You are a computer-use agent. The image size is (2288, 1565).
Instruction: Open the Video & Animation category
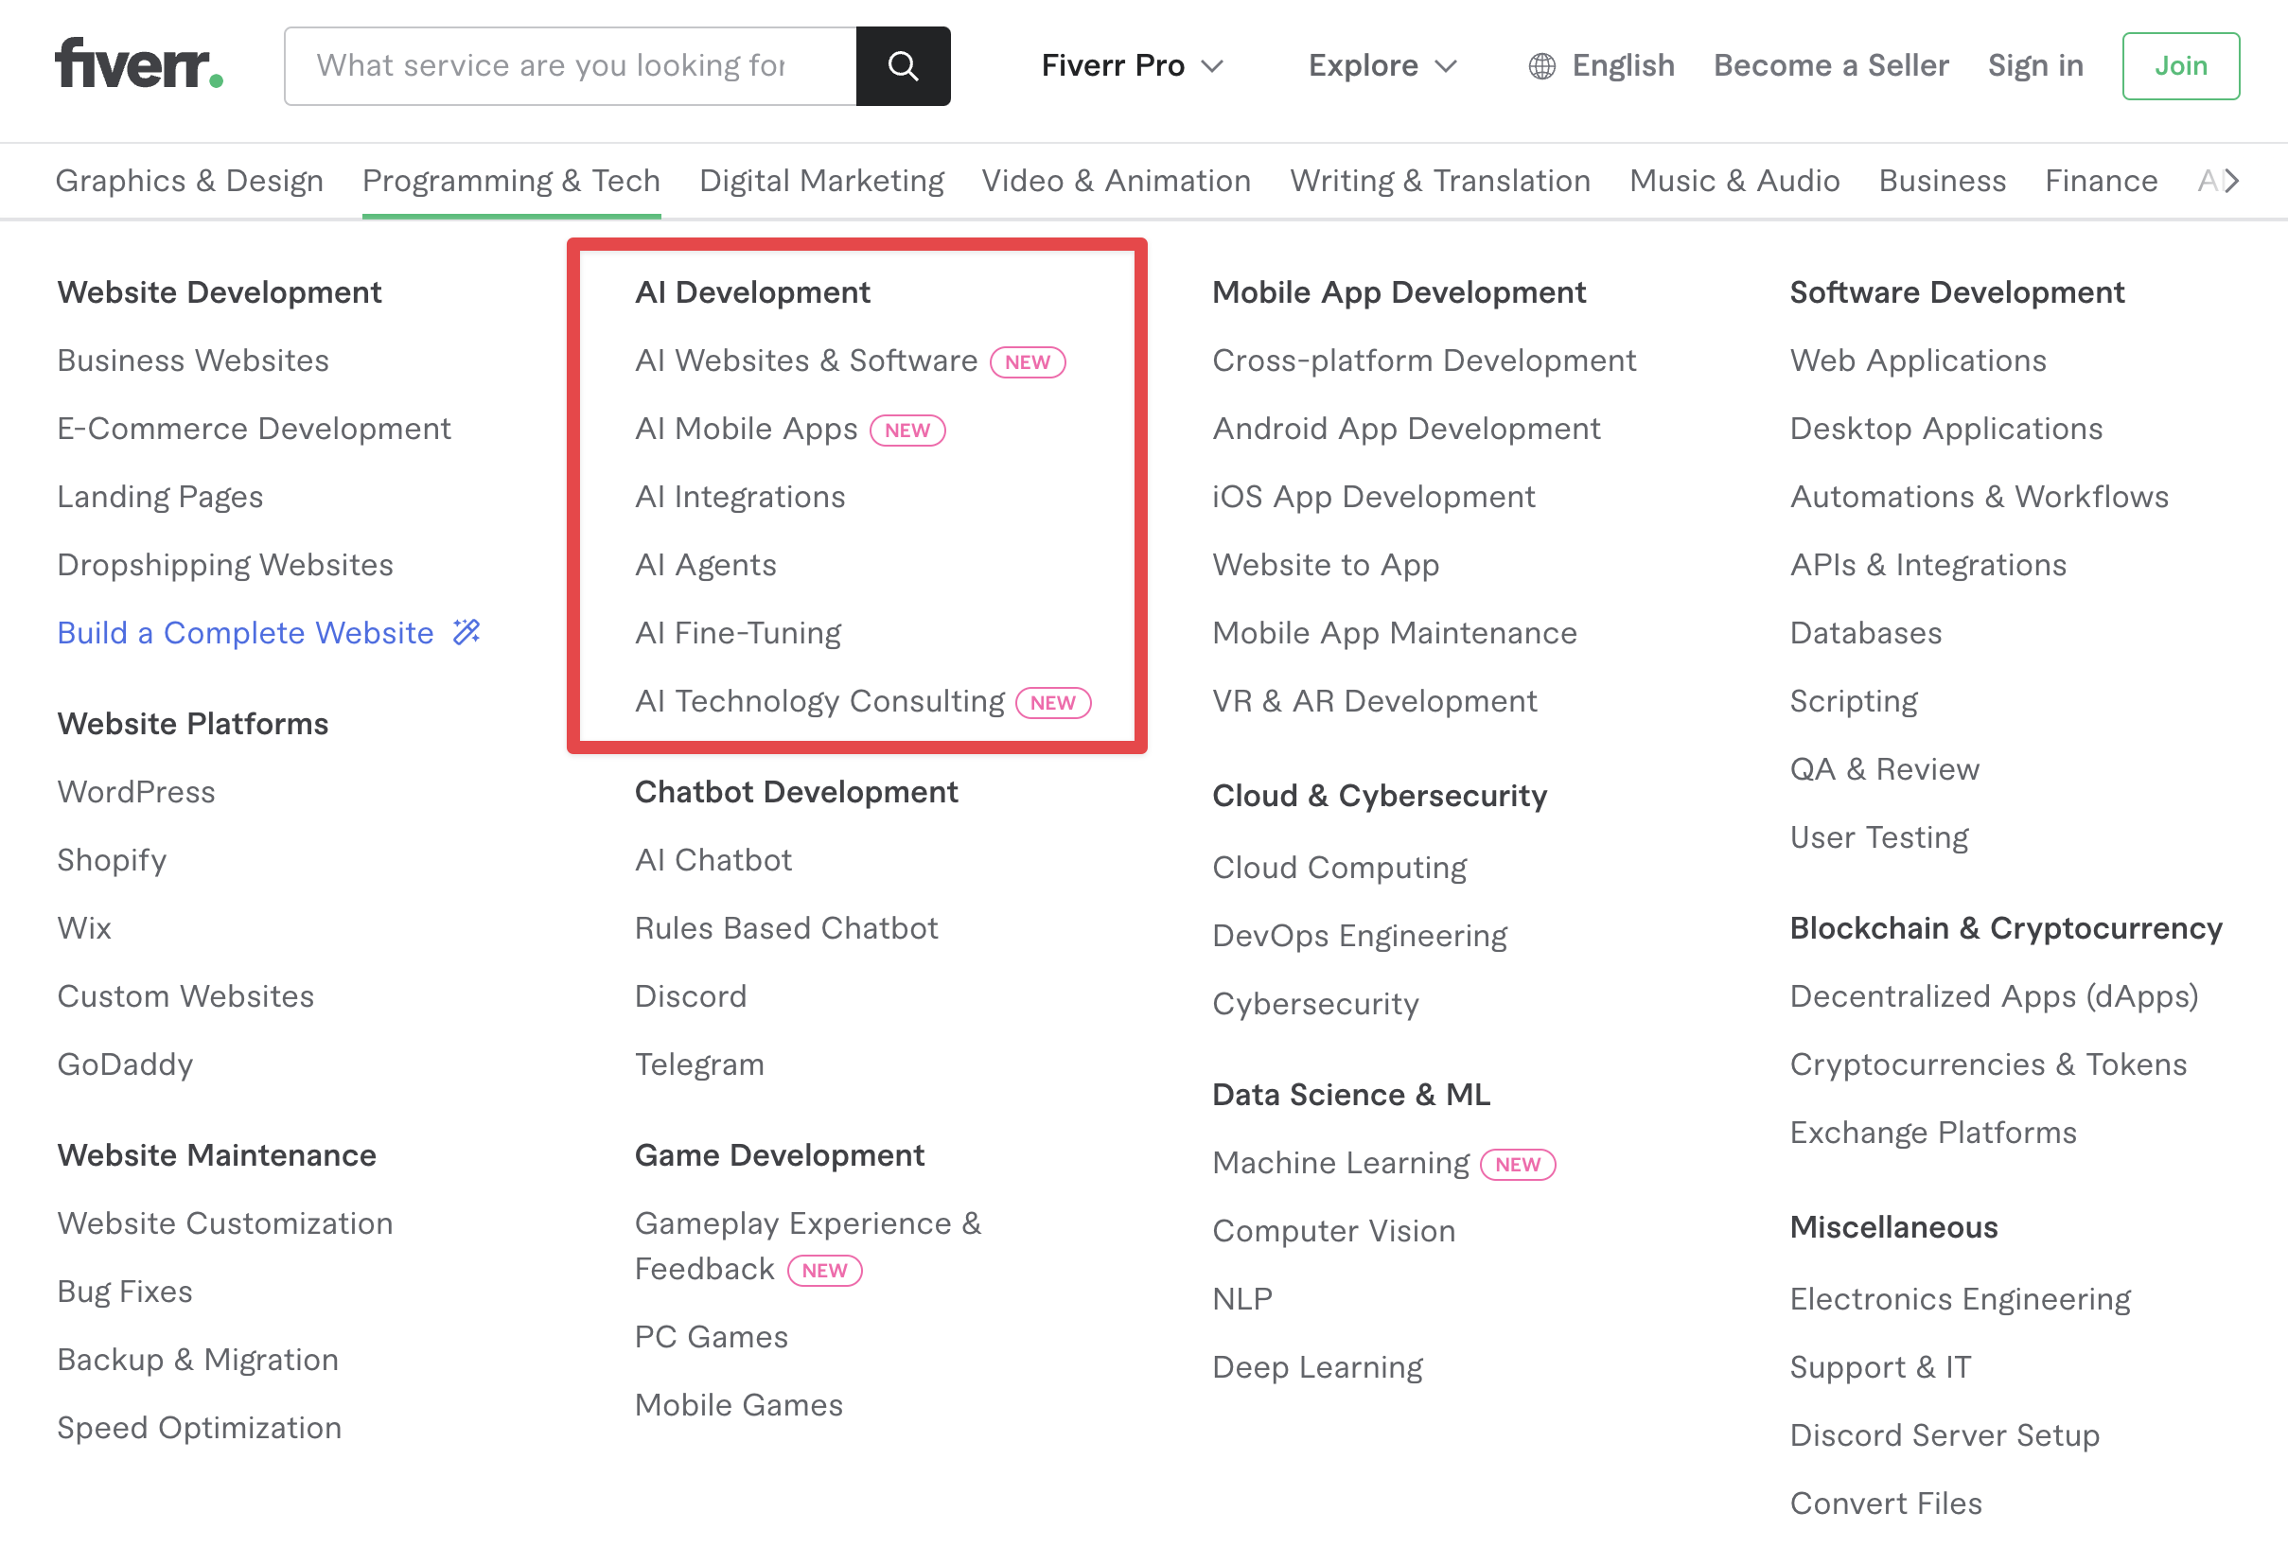(1116, 181)
